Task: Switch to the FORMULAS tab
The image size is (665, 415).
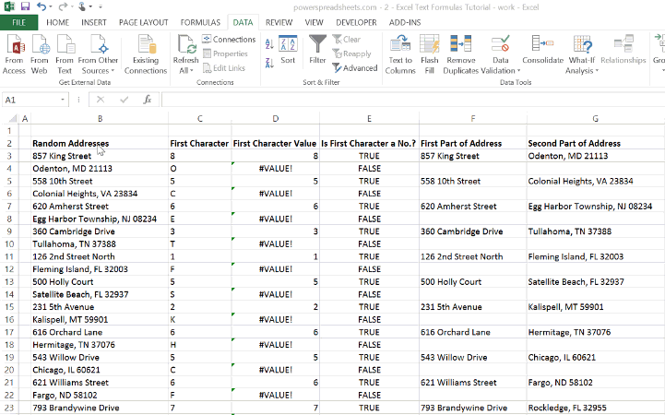Action: point(200,22)
